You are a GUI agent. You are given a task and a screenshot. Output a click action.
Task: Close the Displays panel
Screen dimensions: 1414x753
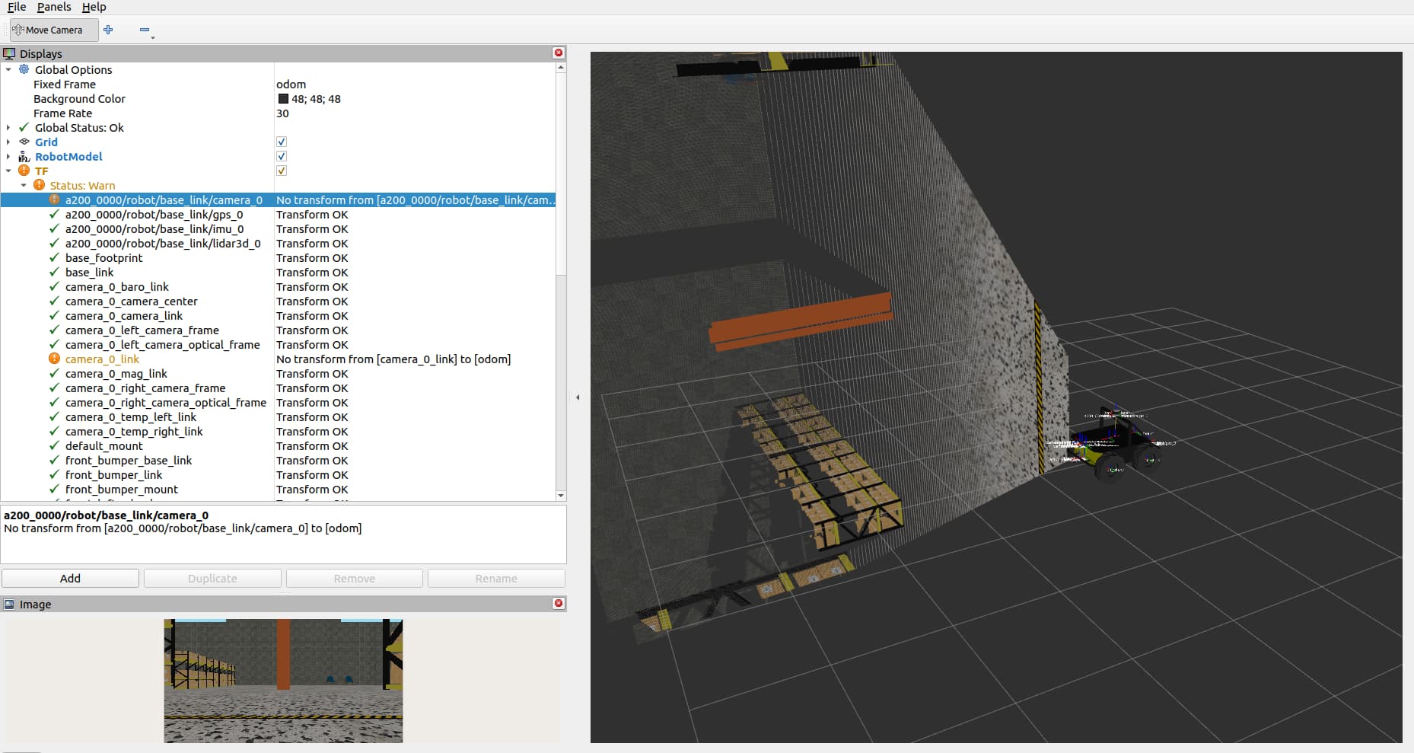(x=559, y=53)
